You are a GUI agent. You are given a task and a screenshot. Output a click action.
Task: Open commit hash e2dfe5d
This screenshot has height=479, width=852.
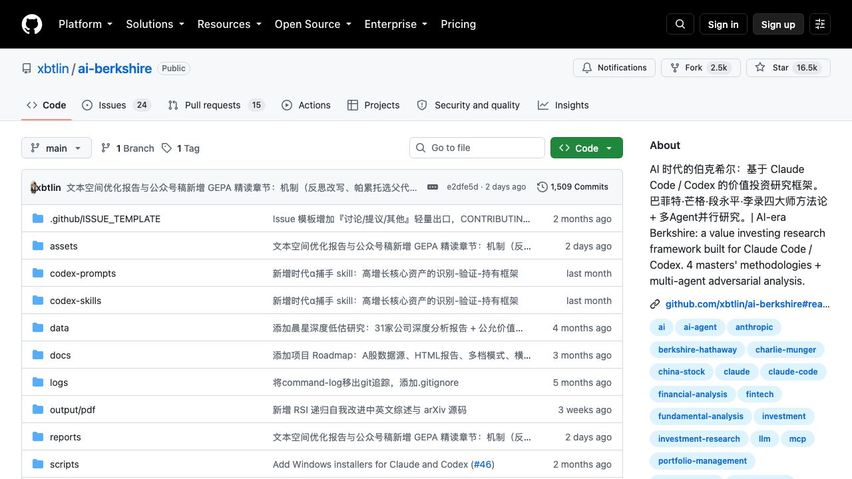(463, 187)
